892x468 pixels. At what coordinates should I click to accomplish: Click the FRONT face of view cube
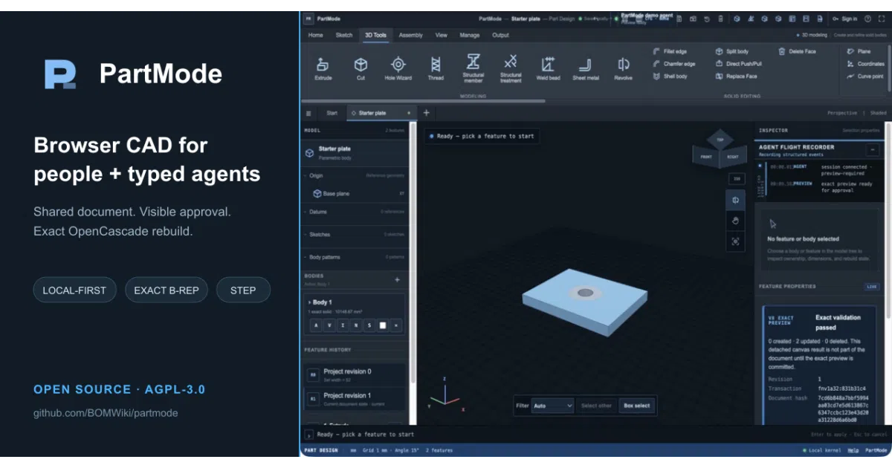point(706,157)
